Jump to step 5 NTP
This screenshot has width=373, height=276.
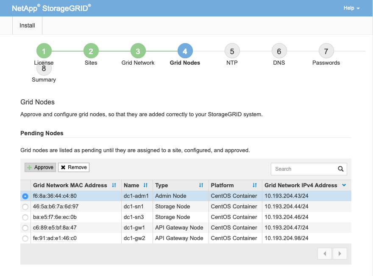pos(232,52)
